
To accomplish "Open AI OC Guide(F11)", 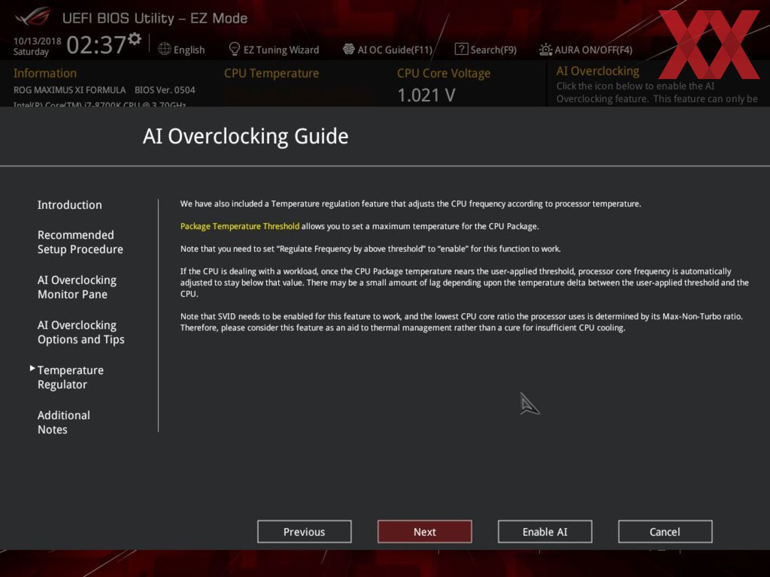I will [x=395, y=50].
